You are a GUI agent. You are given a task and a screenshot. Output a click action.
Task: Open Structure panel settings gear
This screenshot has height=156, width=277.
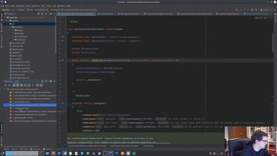51,81
